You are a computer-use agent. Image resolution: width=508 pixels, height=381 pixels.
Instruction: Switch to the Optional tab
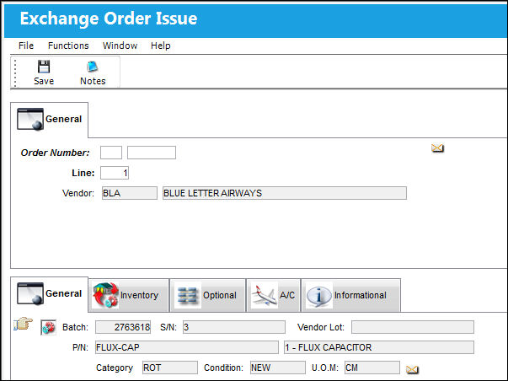click(208, 295)
